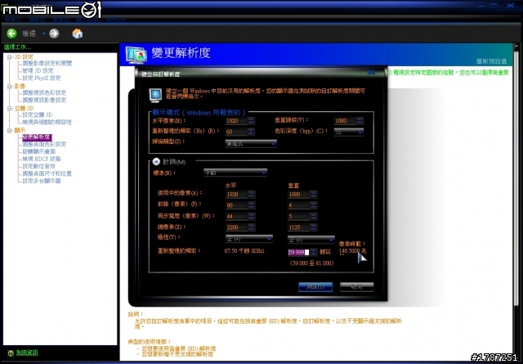The width and height of the screenshot is (523, 364).
Task: Click the refresh rate field showing 59.999
Action: tap(298, 252)
